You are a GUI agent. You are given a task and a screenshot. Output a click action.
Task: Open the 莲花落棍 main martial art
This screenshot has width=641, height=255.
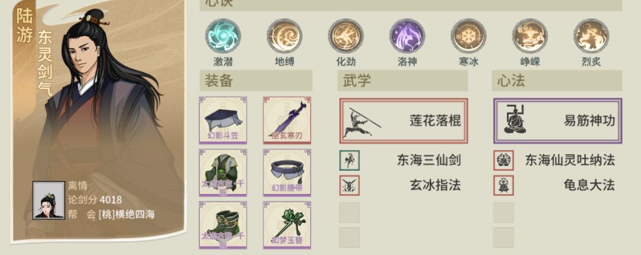pos(404,121)
